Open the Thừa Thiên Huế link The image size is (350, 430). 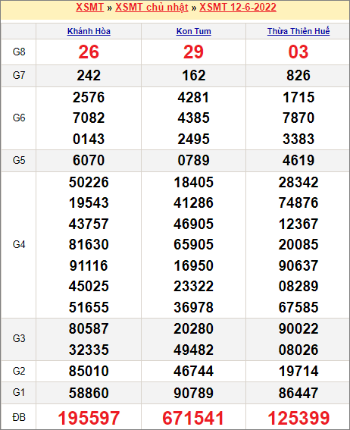coord(298,31)
